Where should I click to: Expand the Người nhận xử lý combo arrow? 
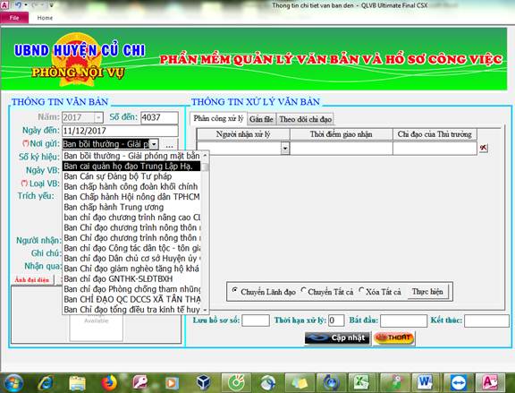point(285,149)
